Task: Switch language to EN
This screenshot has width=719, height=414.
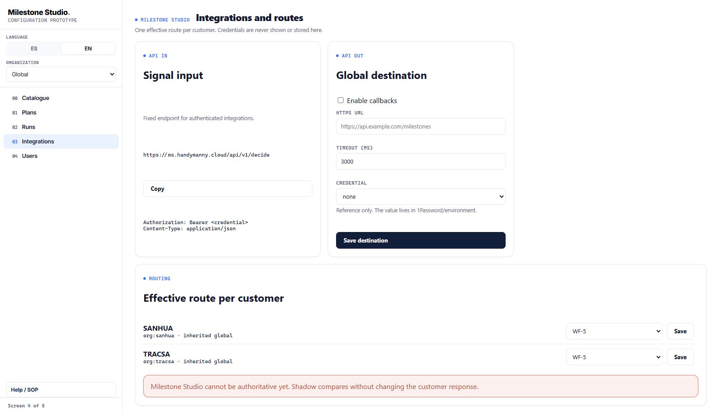Action: tap(88, 49)
